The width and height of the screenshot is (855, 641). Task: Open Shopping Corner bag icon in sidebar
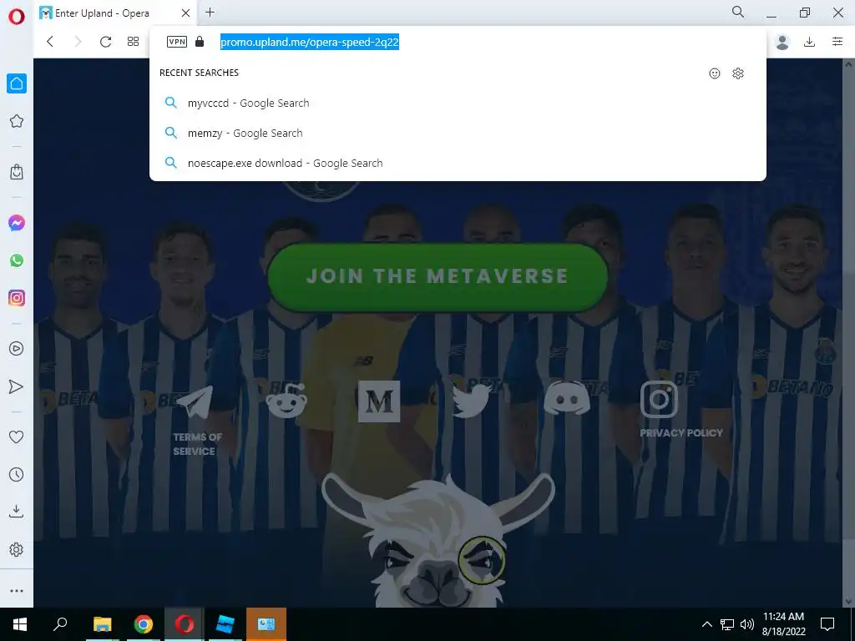(17, 172)
